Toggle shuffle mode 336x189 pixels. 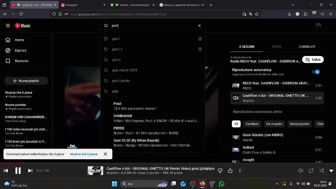point(321,171)
